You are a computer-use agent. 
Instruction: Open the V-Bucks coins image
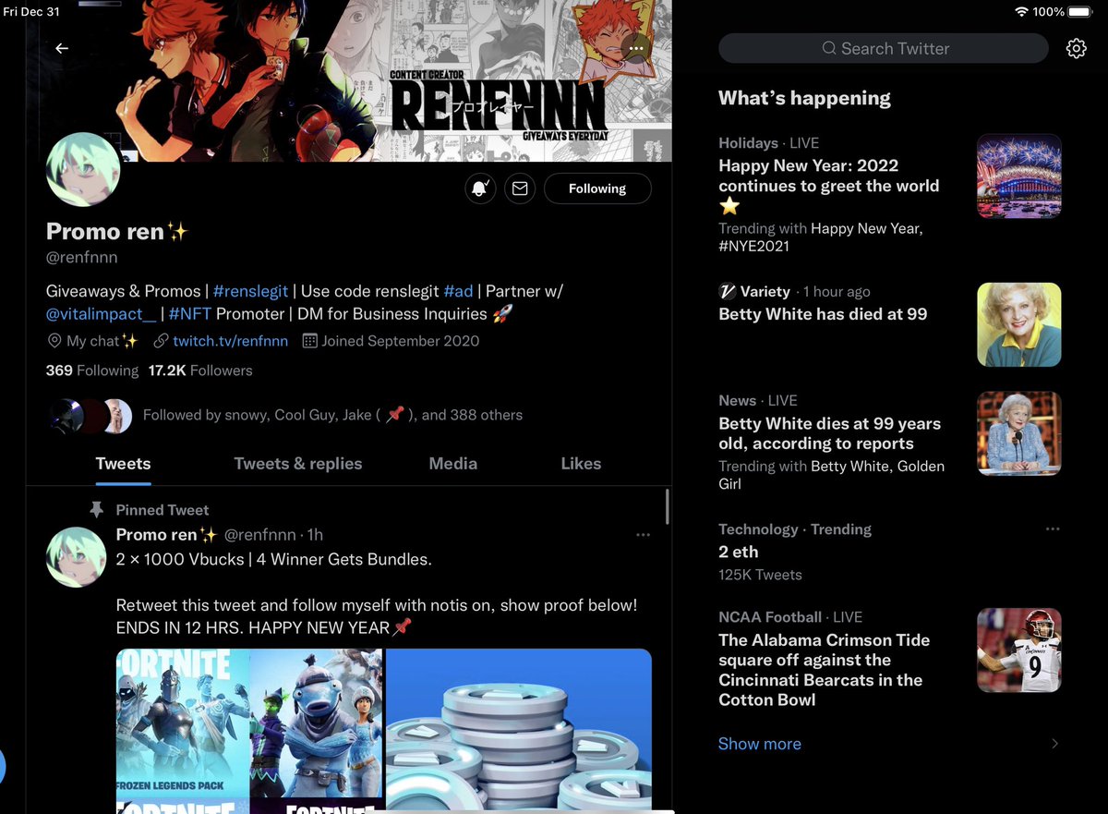[519, 732]
